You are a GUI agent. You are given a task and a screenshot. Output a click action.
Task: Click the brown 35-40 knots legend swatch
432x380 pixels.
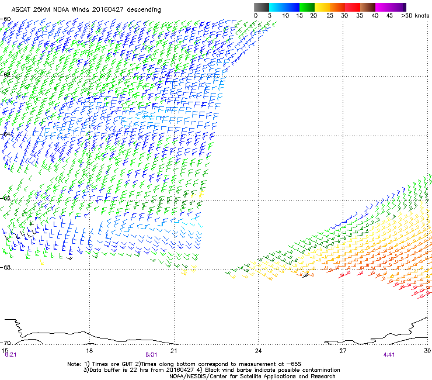(368, 7)
